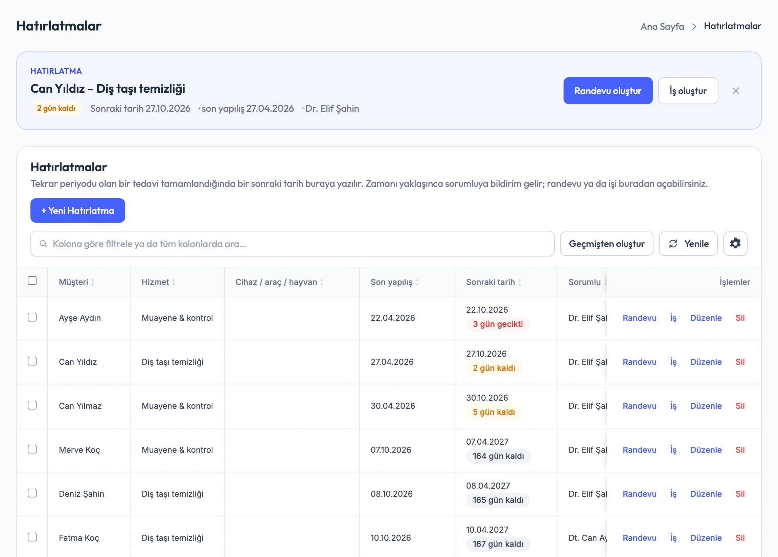Screen dimensions: 778x557
Task: Sort by Müşteri column arrows
Action: tap(93, 282)
